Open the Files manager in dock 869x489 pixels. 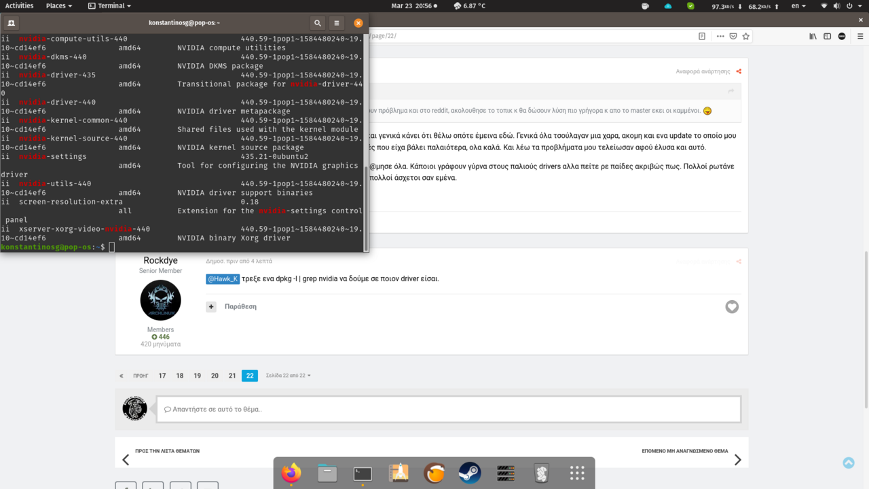327,473
